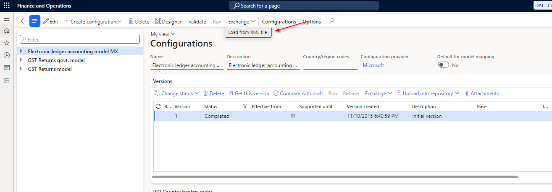Open Change status dropdown
This screenshot has width=552, height=192.
[176, 93]
